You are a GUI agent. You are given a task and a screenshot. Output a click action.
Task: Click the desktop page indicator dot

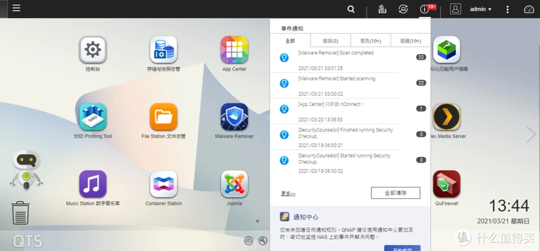point(258,221)
